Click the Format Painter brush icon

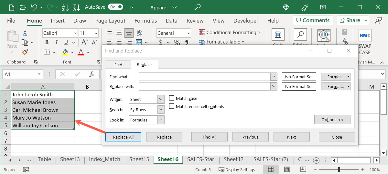coord(25,52)
